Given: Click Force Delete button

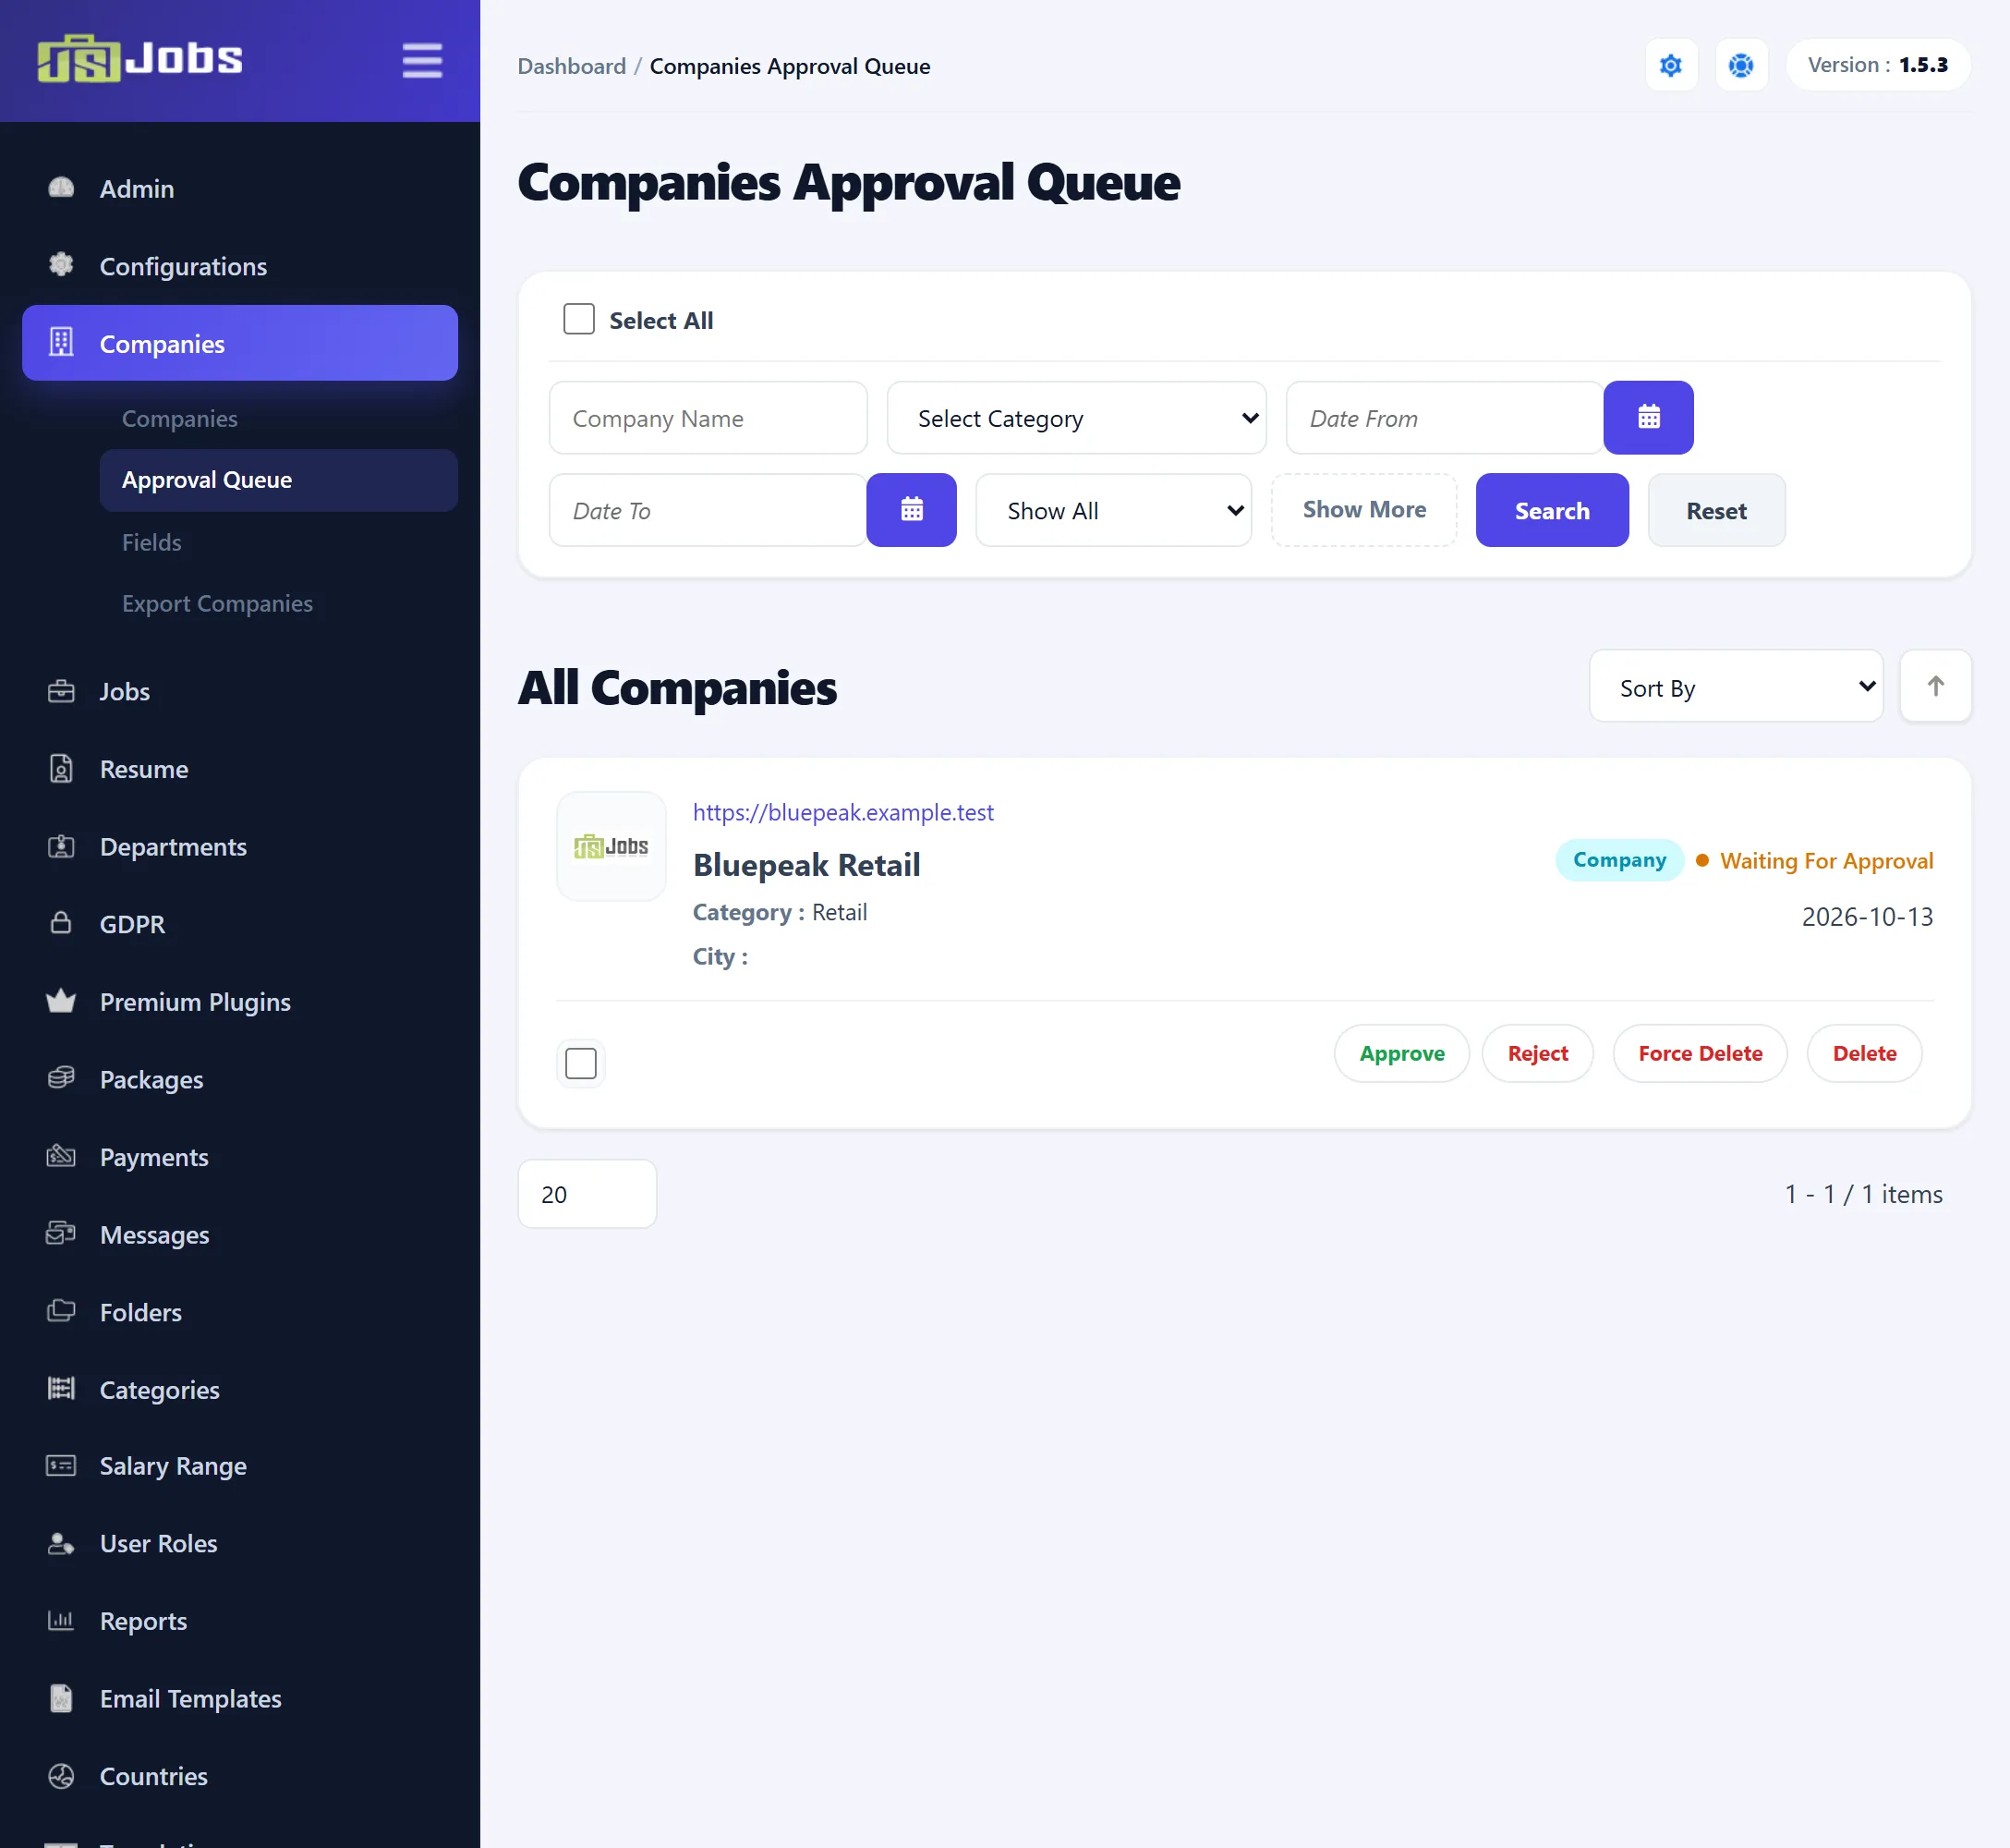Looking at the screenshot, I should point(1699,1053).
